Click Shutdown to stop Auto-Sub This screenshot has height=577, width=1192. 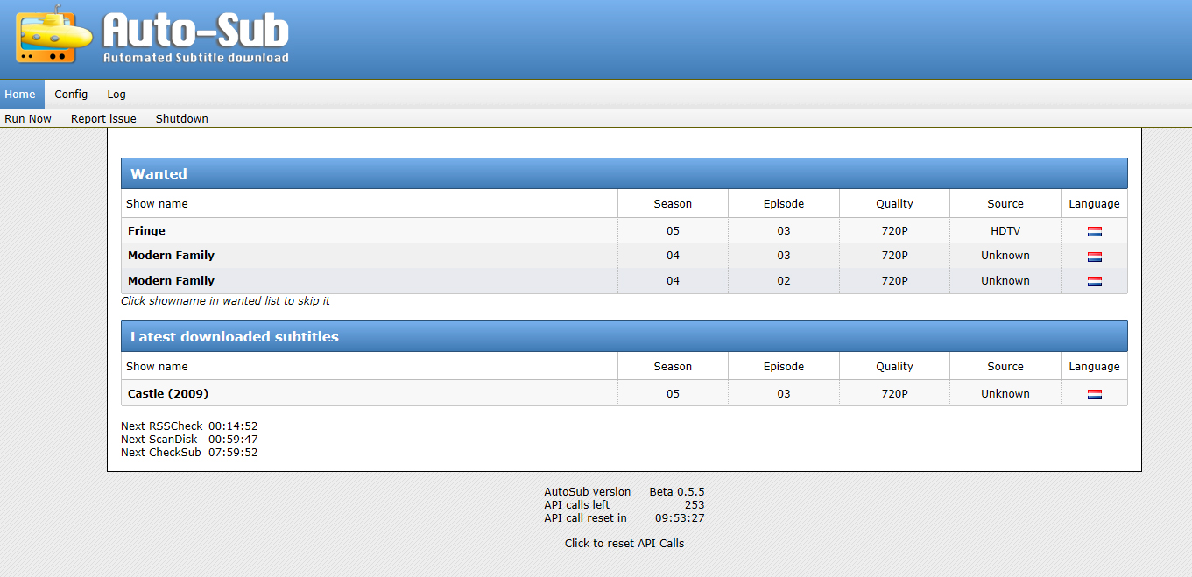181,119
